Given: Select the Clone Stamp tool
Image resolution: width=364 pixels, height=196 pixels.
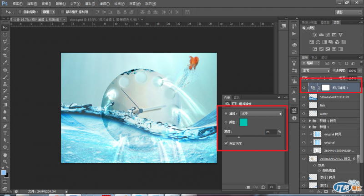Looking at the screenshot, I should point(5,84).
